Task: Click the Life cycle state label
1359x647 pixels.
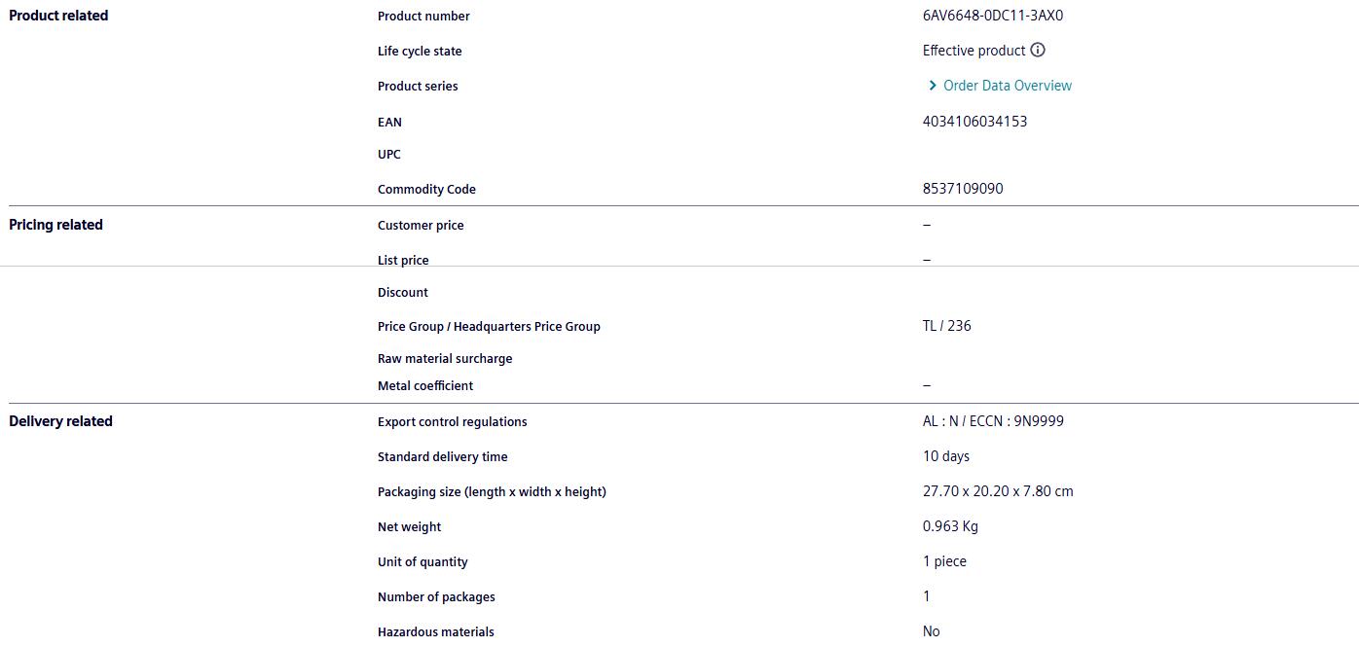Action: (420, 52)
